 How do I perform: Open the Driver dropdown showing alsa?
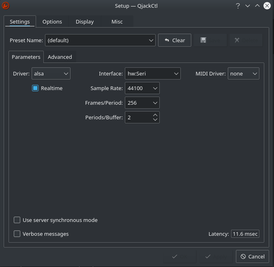pos(51,73)
